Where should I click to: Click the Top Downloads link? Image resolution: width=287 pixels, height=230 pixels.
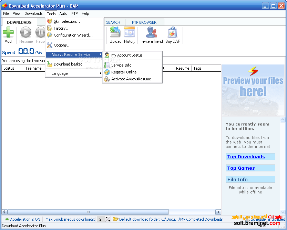[x=246, y=157]
